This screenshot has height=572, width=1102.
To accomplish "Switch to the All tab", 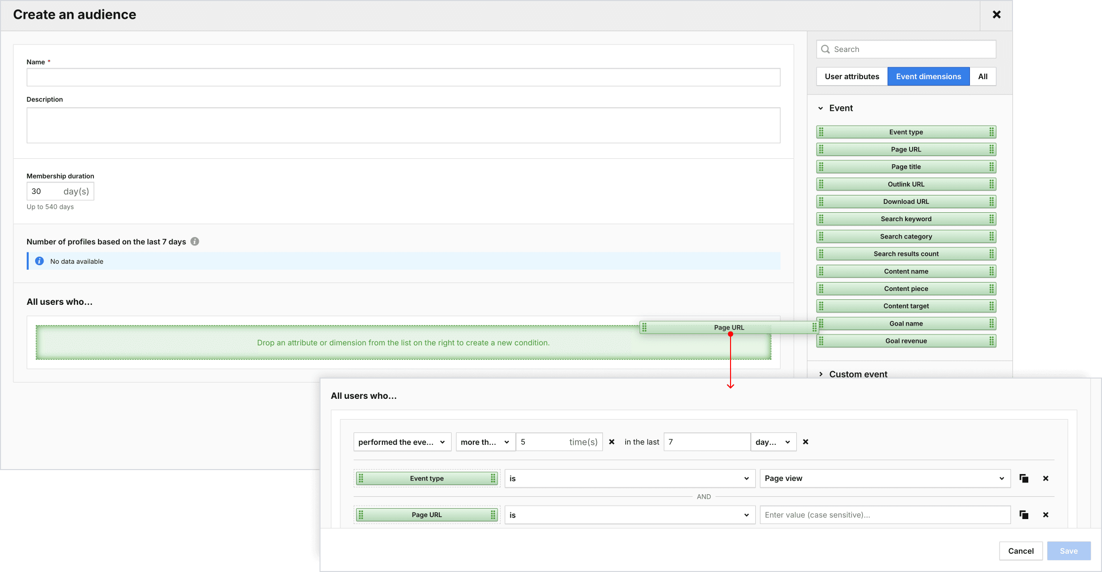I will pos(982,77).
